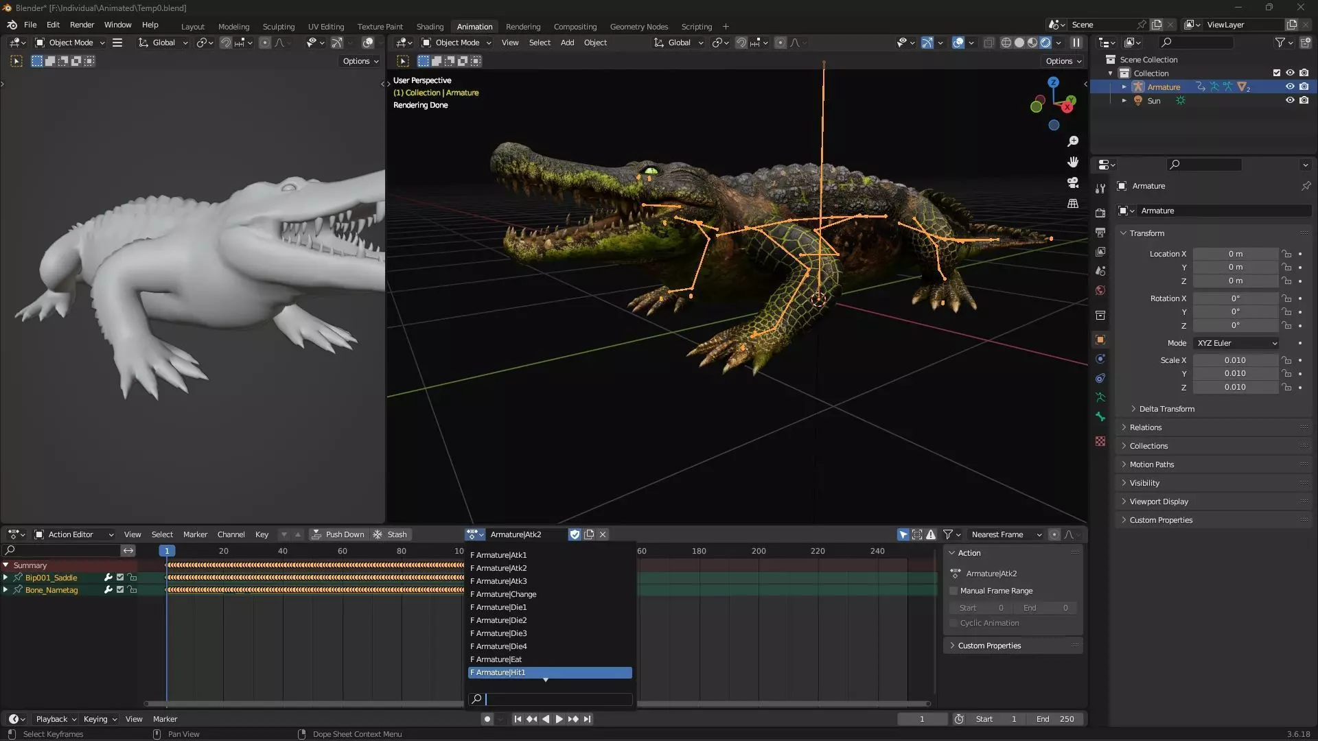Click the viewport zoom magnifier gizmo
The width and height of the screenshot is (1318, 741).
click(x=1073, y=141)
